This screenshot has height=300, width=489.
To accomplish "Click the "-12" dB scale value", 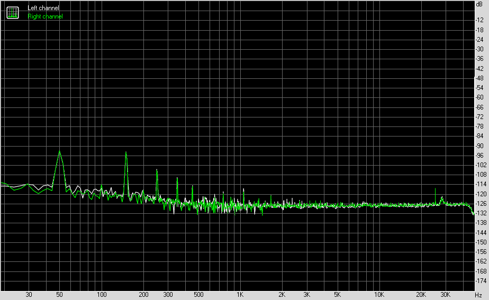I will 479,20.
